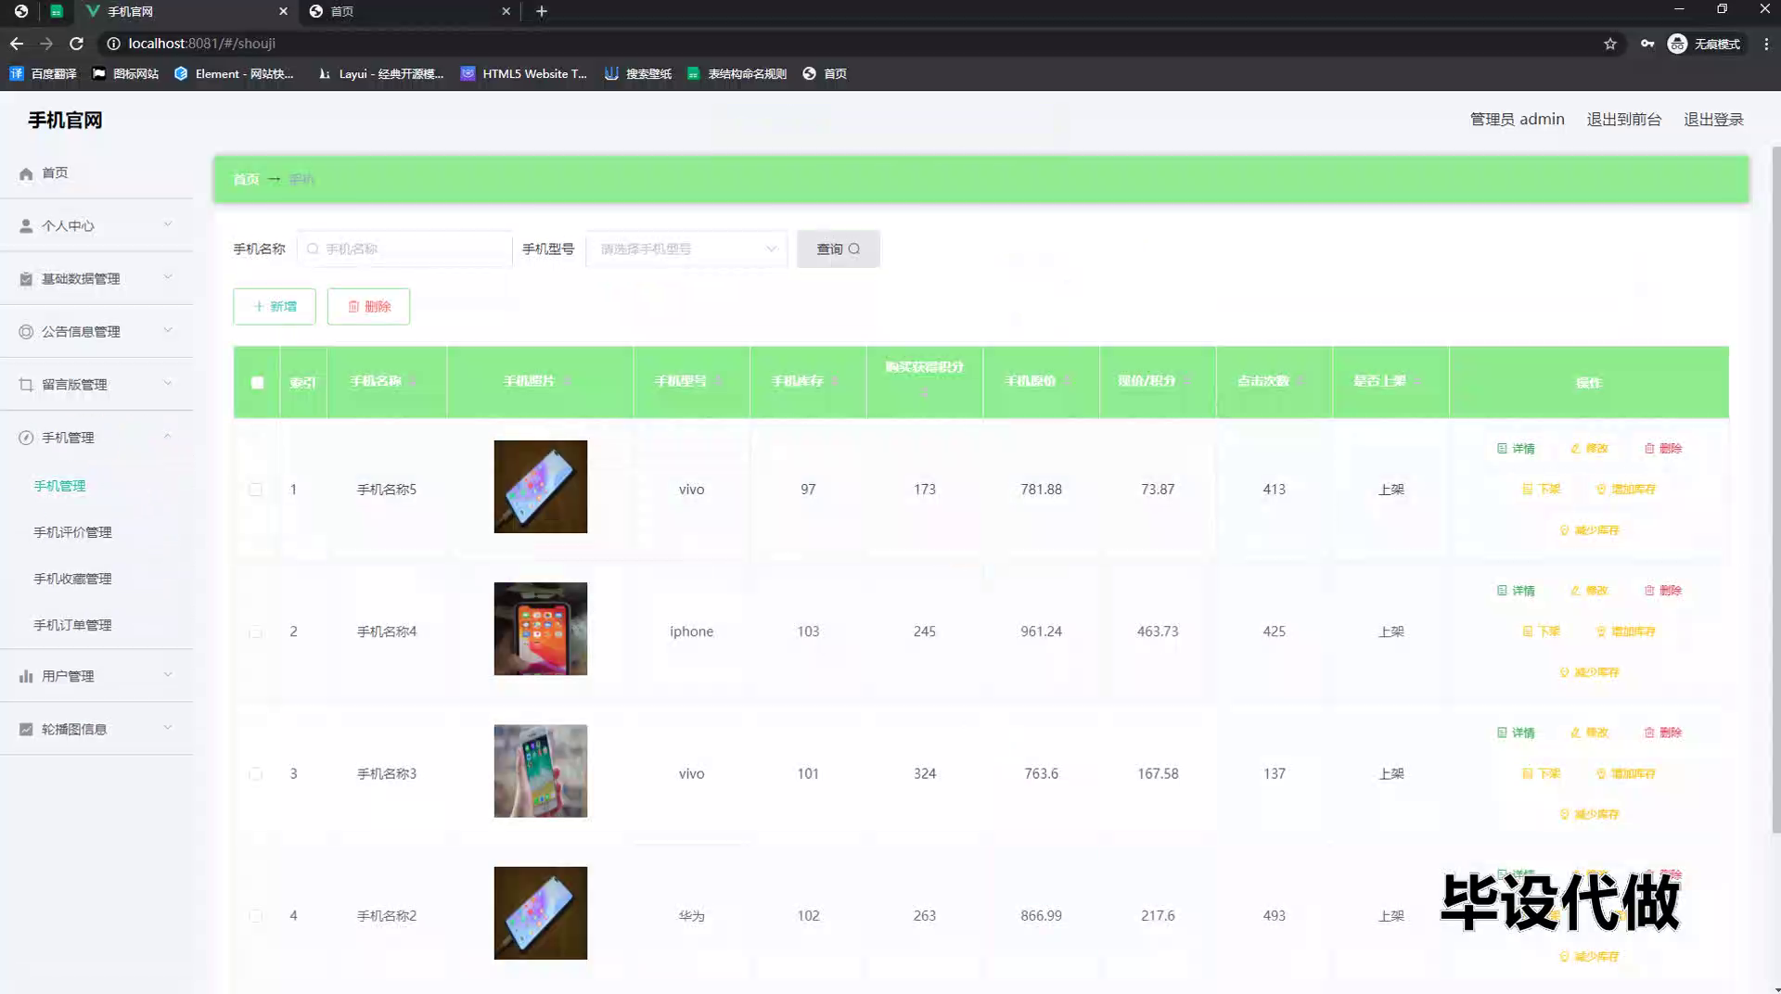Delete the 手机名称5 row

[1663, 448]
